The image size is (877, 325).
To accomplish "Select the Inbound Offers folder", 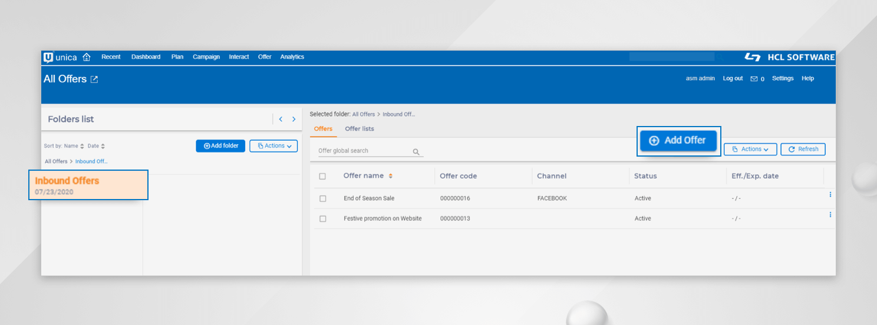I will tap(88, 185).
